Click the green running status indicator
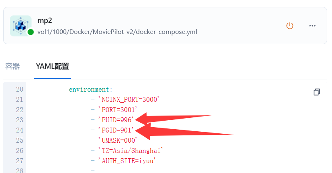The image size is (332, 173). tap(31, 32)
